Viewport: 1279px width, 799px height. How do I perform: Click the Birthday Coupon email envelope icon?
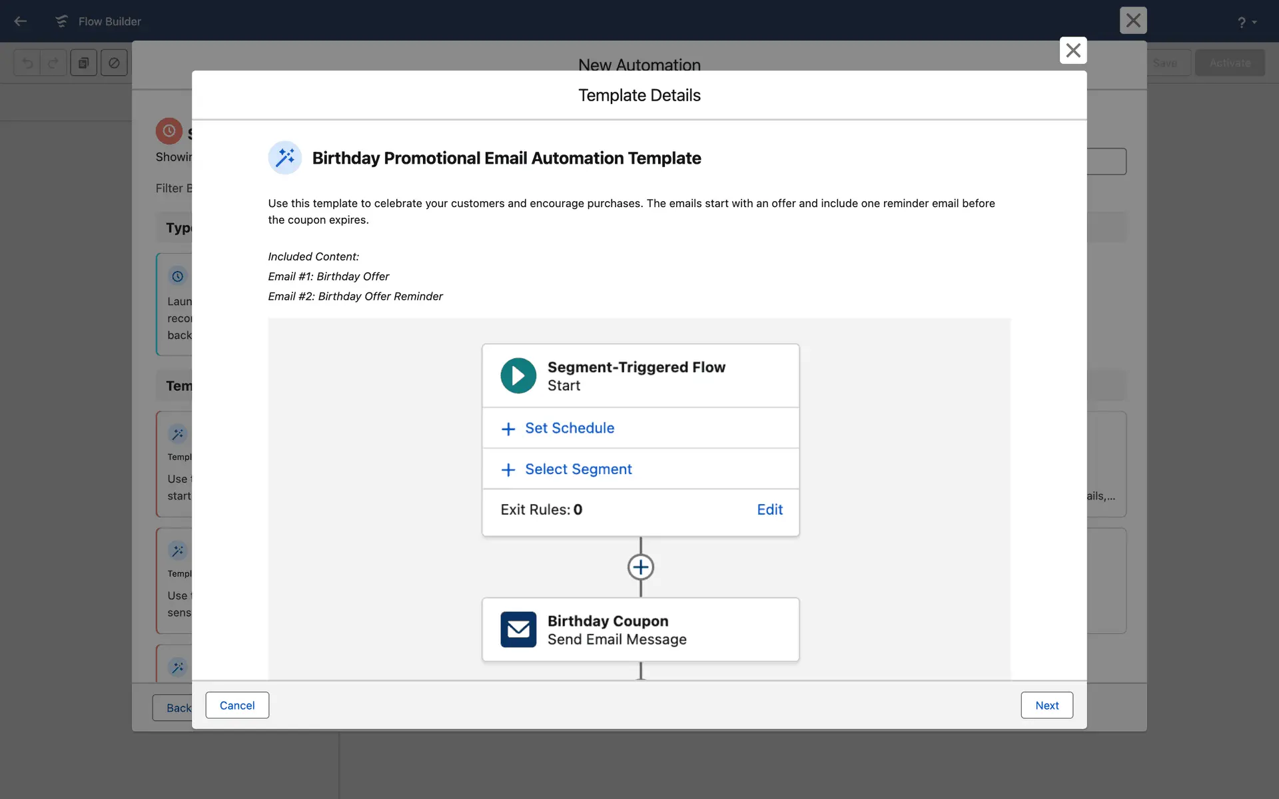click(x=518, y=629)
